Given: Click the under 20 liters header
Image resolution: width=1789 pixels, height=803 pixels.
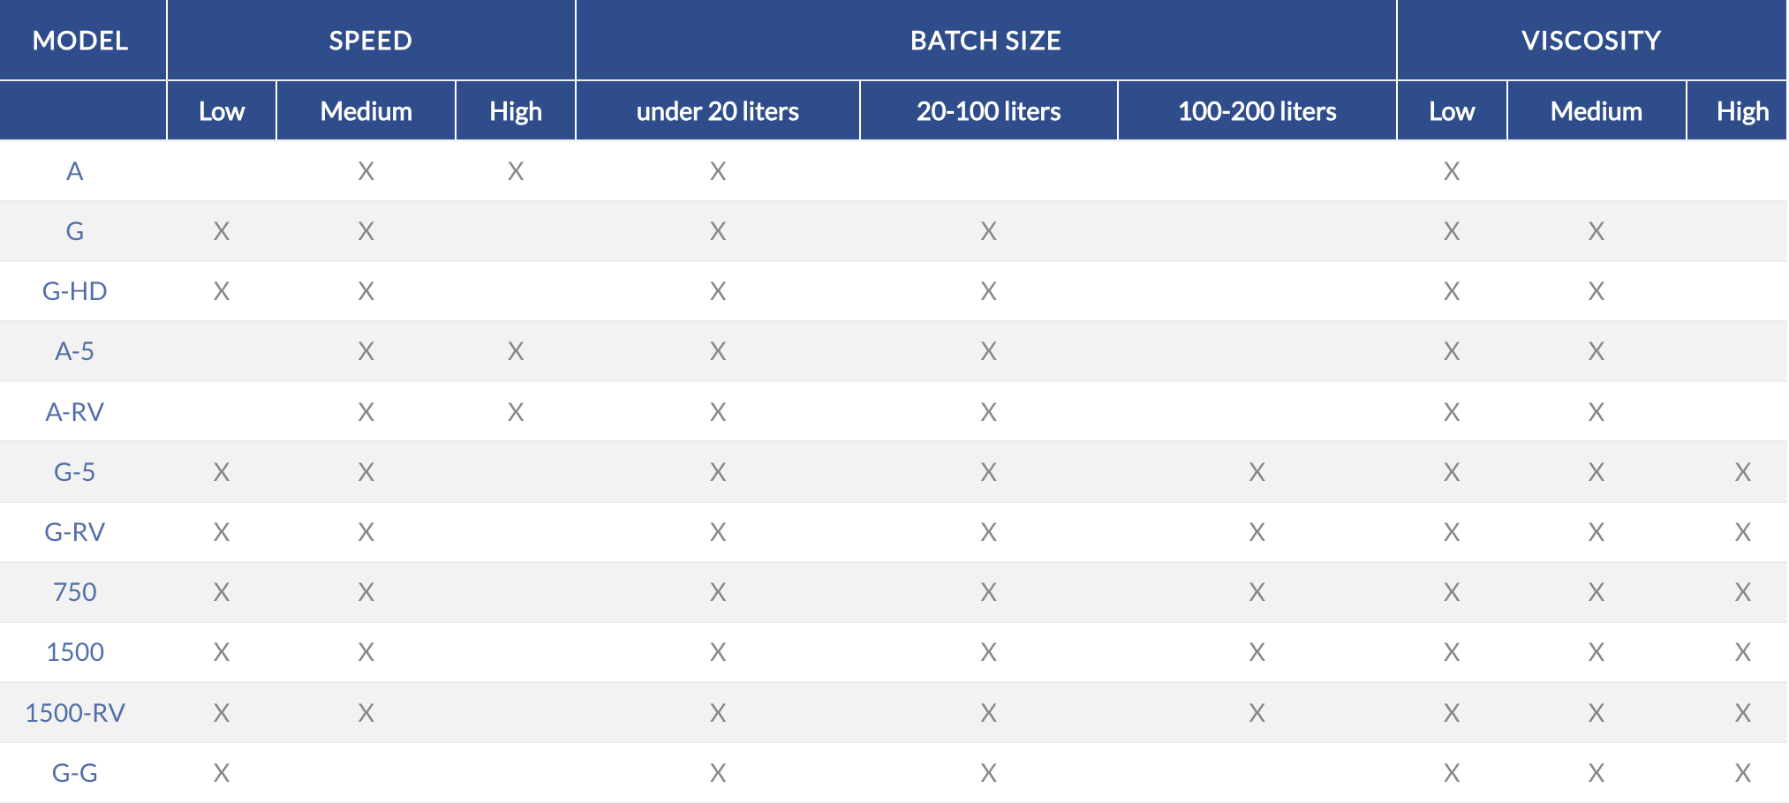Looking at the screenshot, I should [718, 111].
